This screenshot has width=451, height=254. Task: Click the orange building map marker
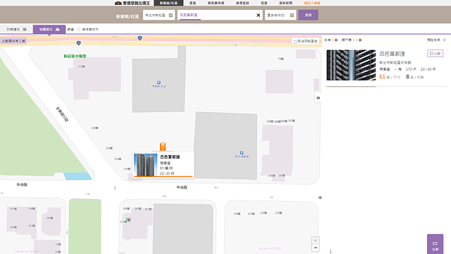pyautogui.click(x=163, y=146)
